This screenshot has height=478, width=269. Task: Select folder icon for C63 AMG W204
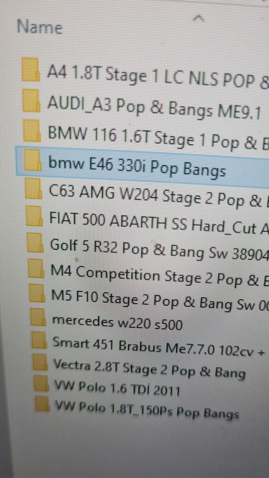pos(34,189)
